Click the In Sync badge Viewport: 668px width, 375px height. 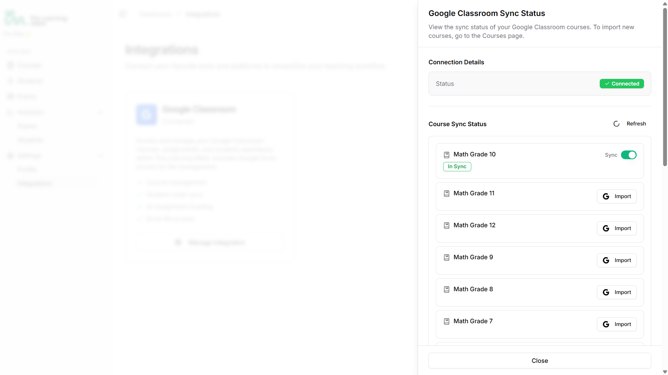click(457, 166)
